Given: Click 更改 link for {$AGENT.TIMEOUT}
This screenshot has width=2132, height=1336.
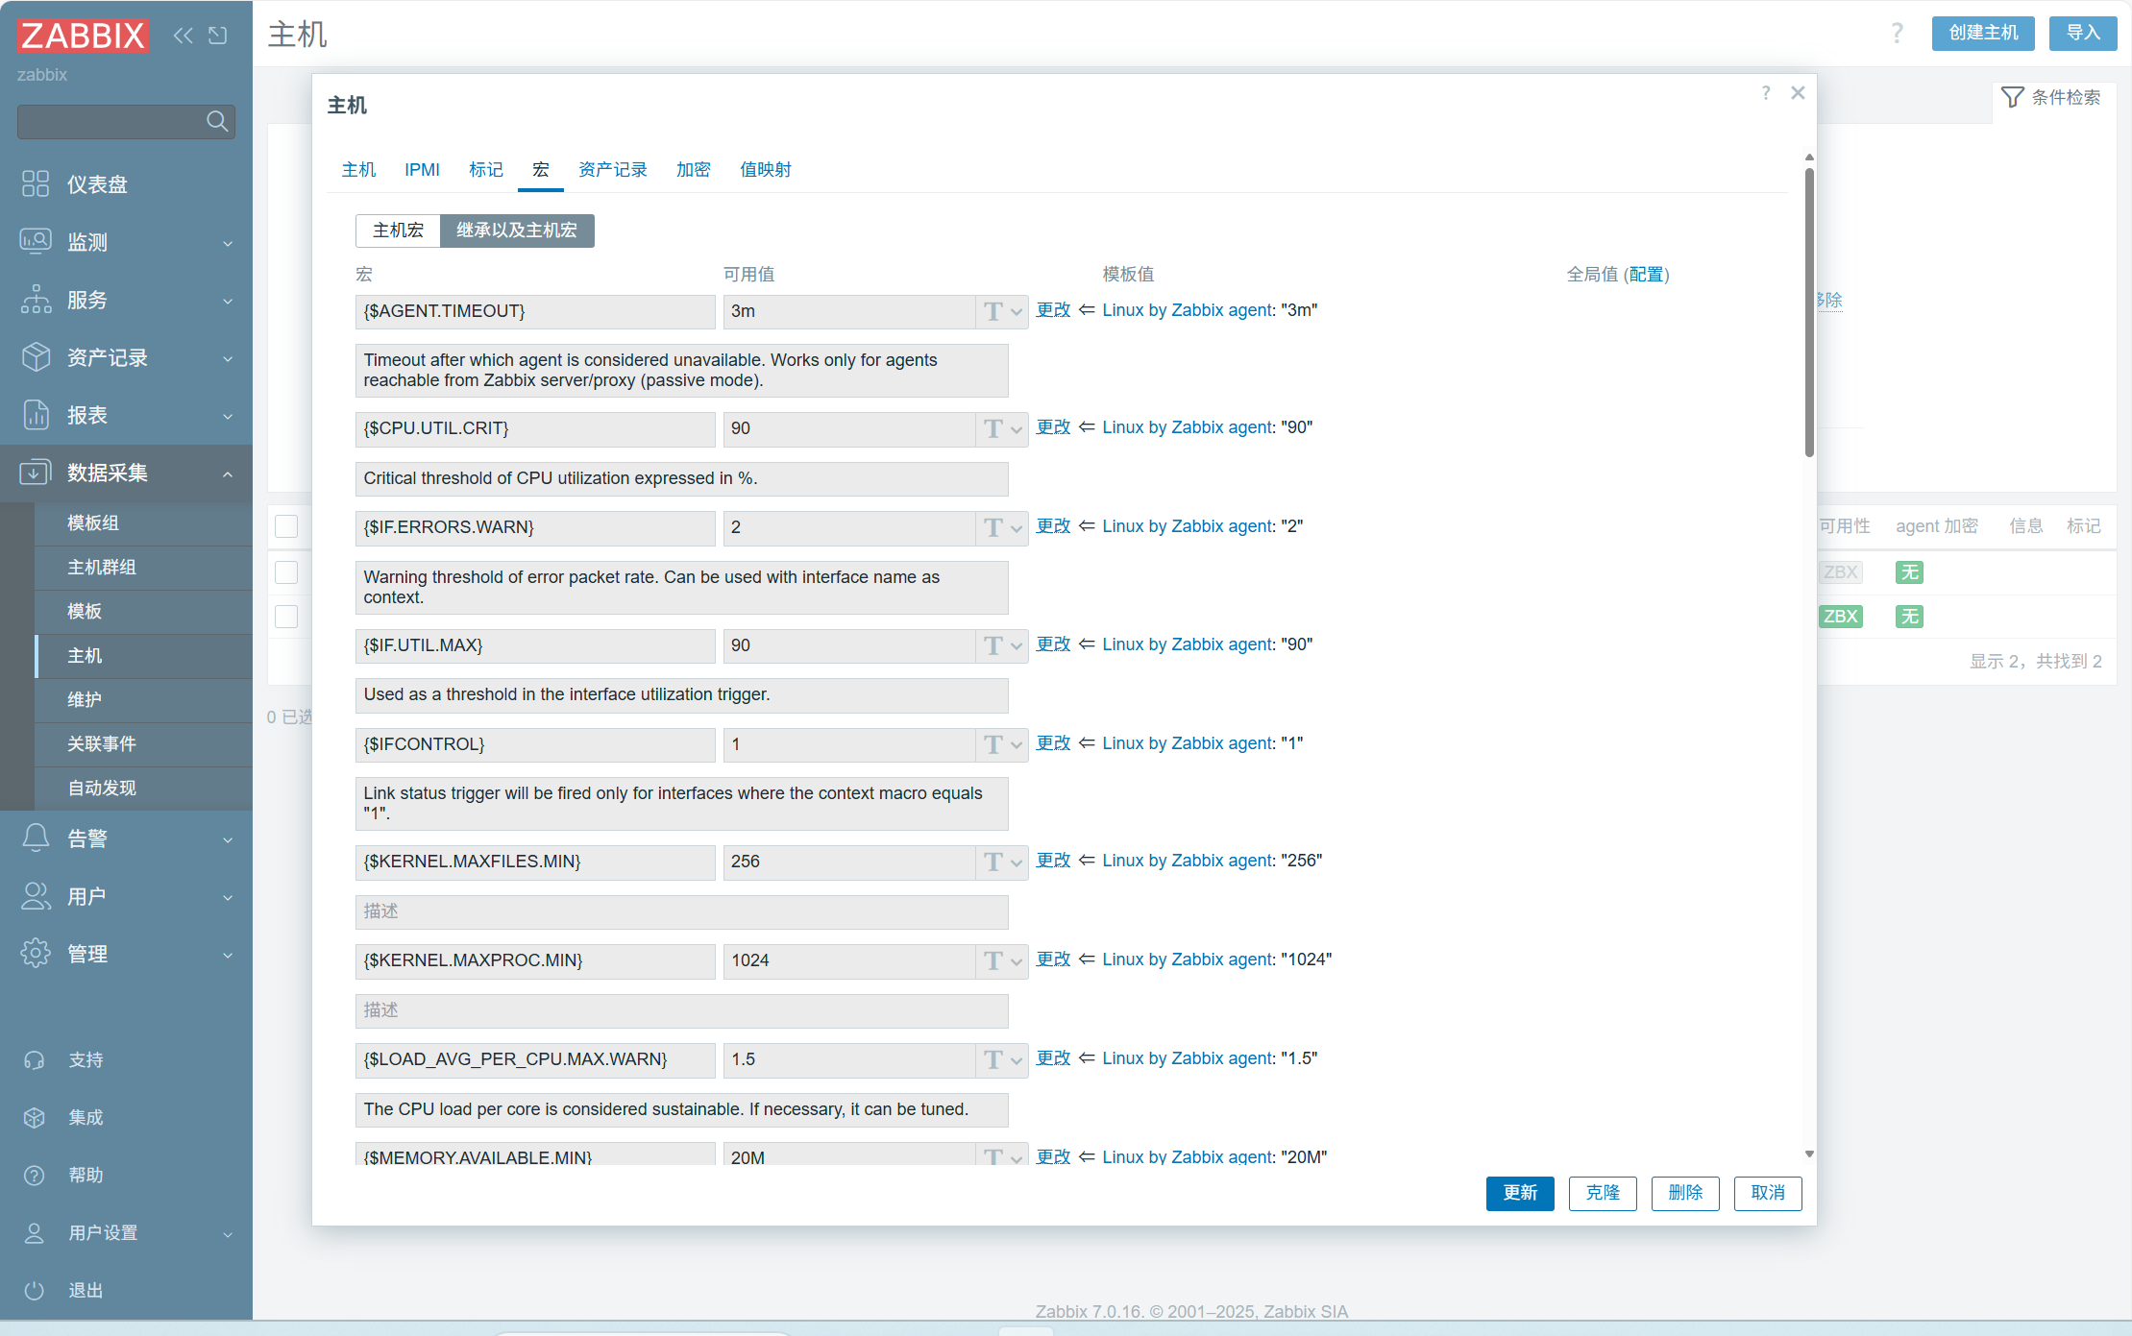Looking at the screenshot, I should tap(1053, 310).
